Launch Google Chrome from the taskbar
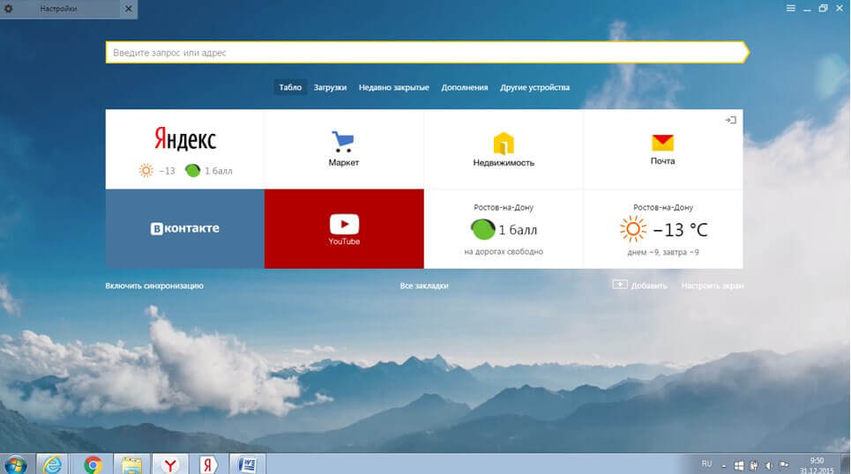Viewport: 851px width, 474px height. point(93,463)
